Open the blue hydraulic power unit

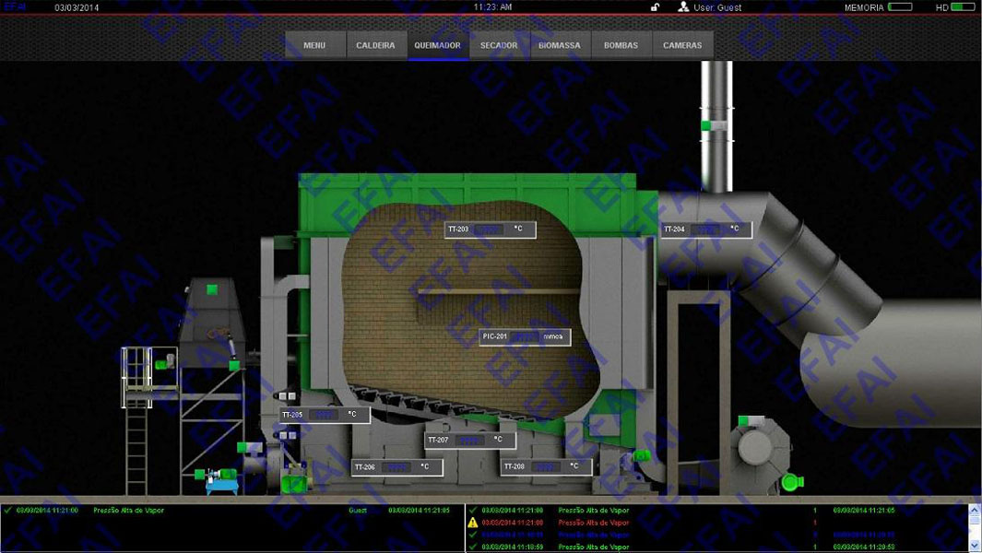[x=222, y=482]
